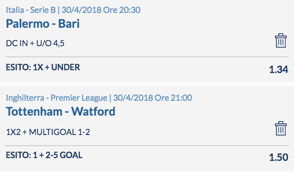Open the Tottenham - Watford match title

61,111
